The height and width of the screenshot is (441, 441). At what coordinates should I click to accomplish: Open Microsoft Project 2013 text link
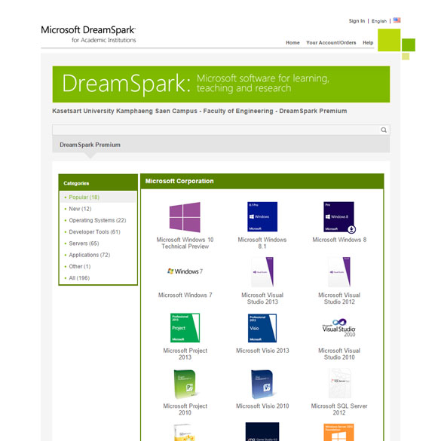coord(185,354)
